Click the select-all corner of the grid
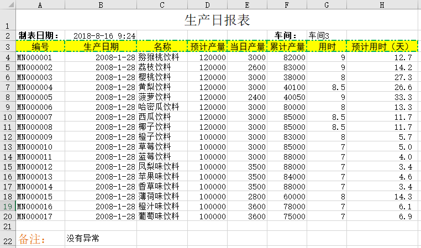The image size is (421, 248). pos(8,5)
